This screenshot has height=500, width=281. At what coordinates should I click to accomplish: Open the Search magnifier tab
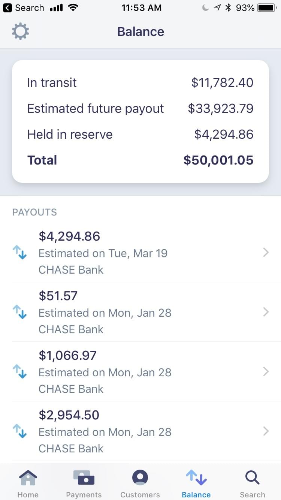[x=253, y=478]
